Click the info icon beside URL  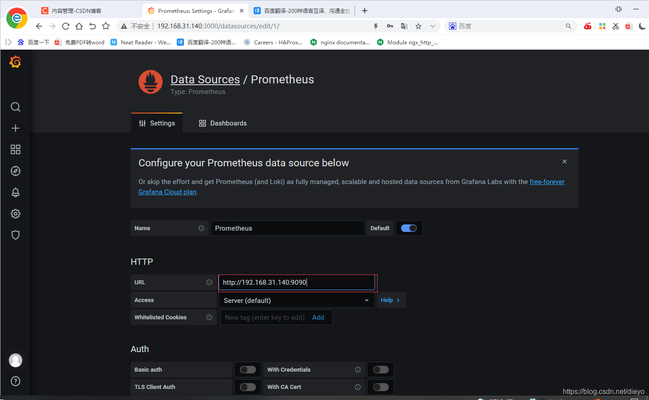click(209, 282)
